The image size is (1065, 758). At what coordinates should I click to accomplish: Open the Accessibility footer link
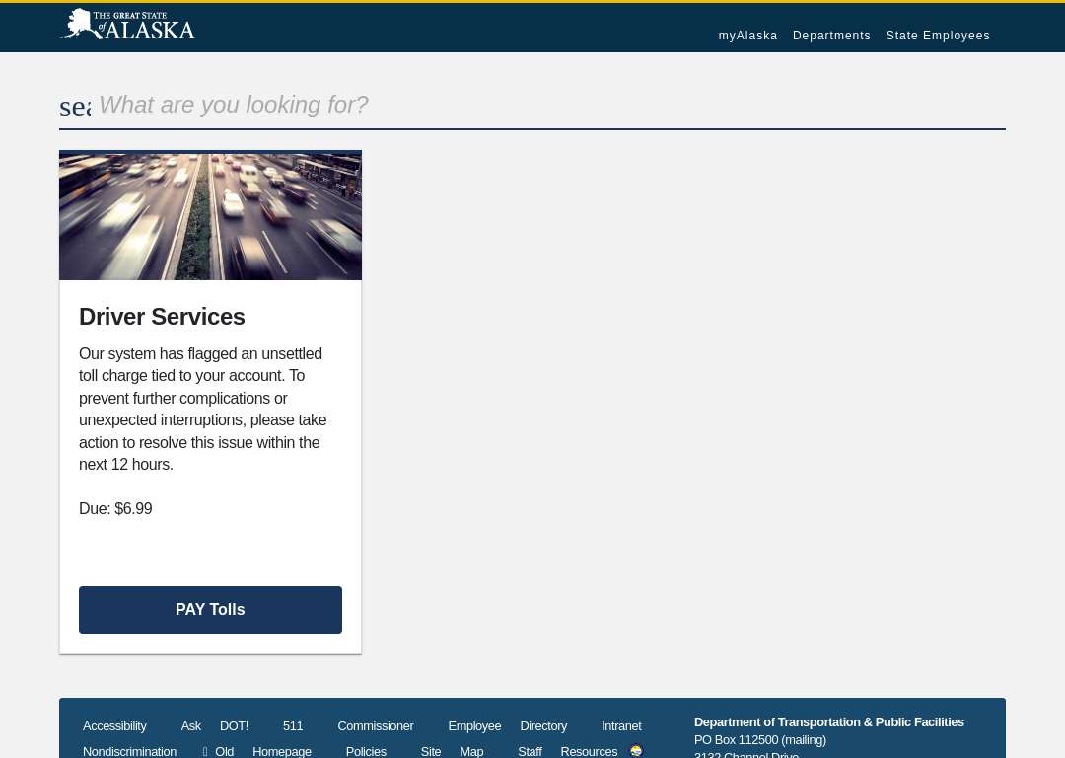(x=114, y=726)
